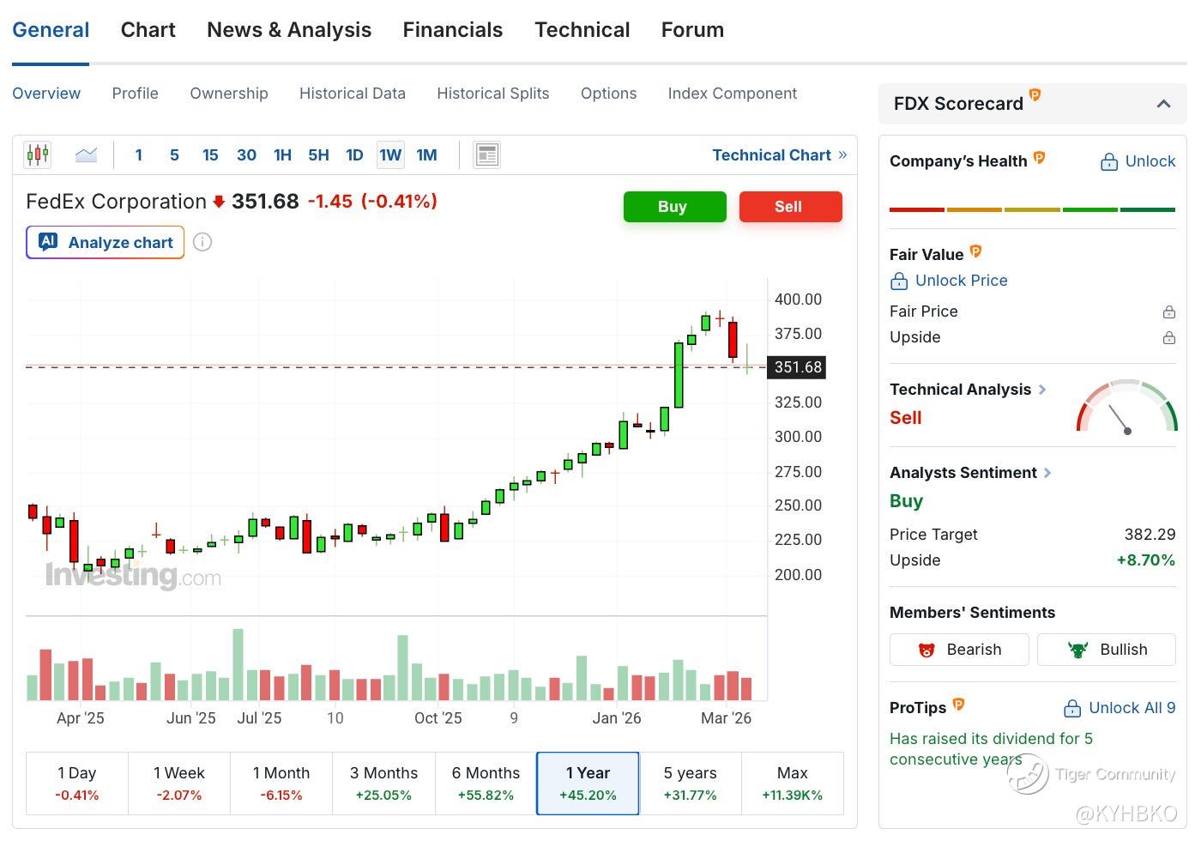The width and height of the screenshot is (1201, 841).
Task: Select the 1 Day range button
Action: click(x=77, y=784)
